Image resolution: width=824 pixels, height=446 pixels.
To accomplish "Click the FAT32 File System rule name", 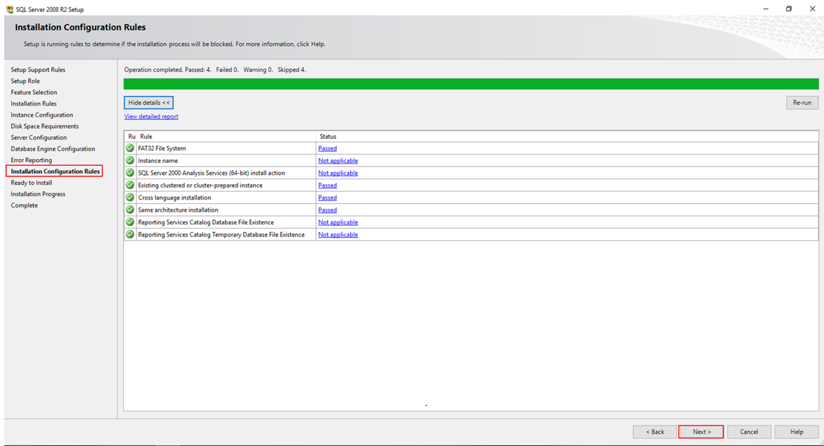I will 162,149.
